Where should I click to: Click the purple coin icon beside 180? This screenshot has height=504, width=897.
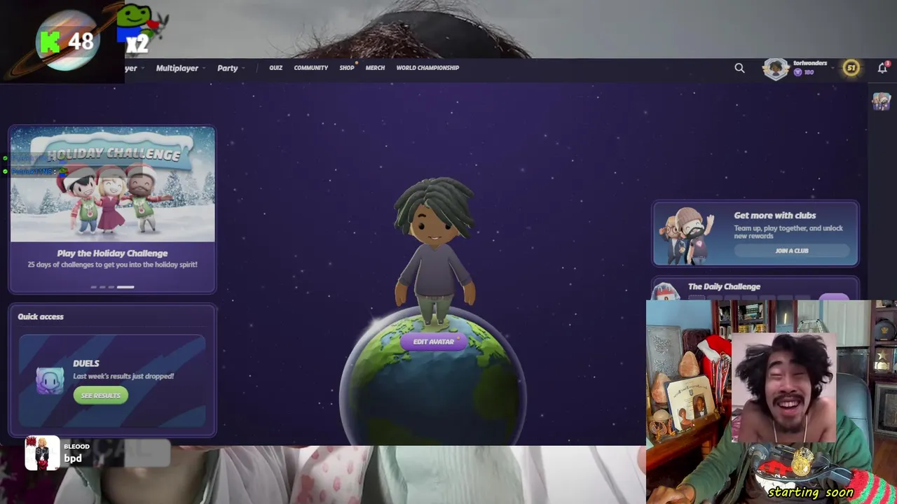point(797,72)
